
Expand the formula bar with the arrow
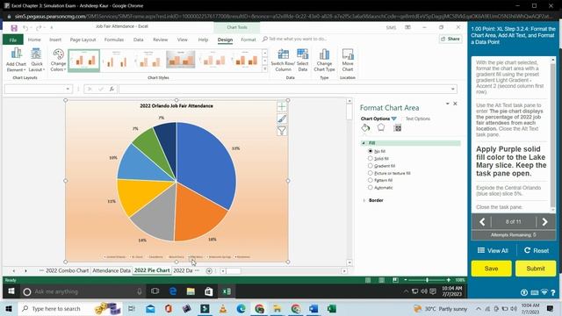(453, 89)
